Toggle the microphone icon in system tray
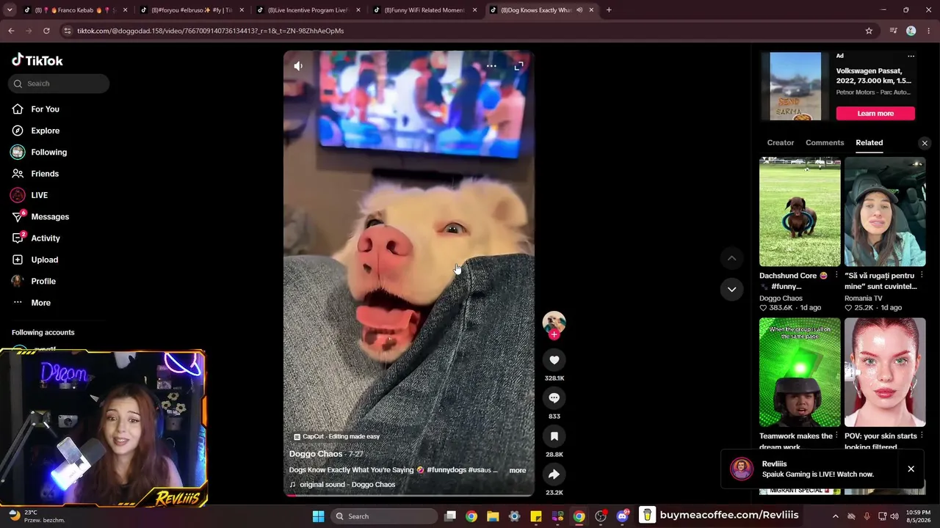 pos(867,516)
